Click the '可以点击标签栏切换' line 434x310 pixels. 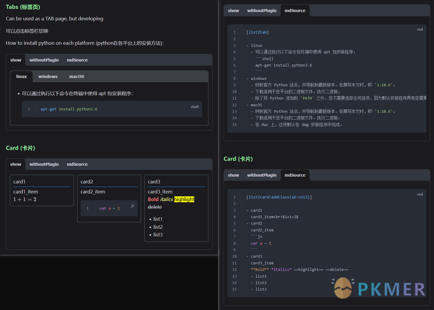(x=27, y=31)
